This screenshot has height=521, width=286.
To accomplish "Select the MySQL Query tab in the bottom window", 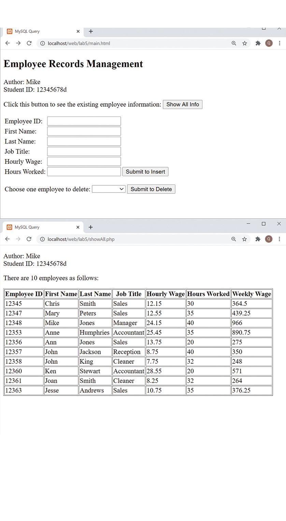I will coord(42,227).
